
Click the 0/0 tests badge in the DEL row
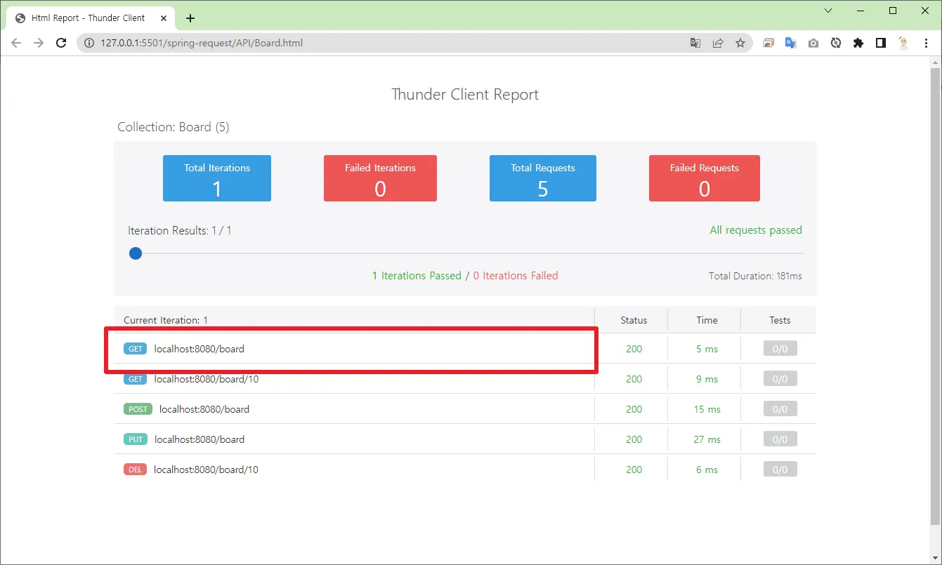pyautogui.click(x=780, y=470)
